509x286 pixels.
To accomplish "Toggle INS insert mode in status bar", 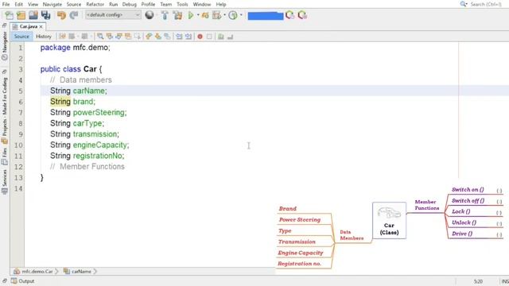I will point(505,281).
